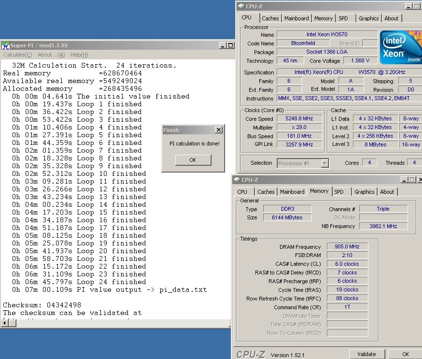Viewport: 422px width, 359px height.
Task: Click the bottom CPU-Z window title icon
Action: [237, 180]
